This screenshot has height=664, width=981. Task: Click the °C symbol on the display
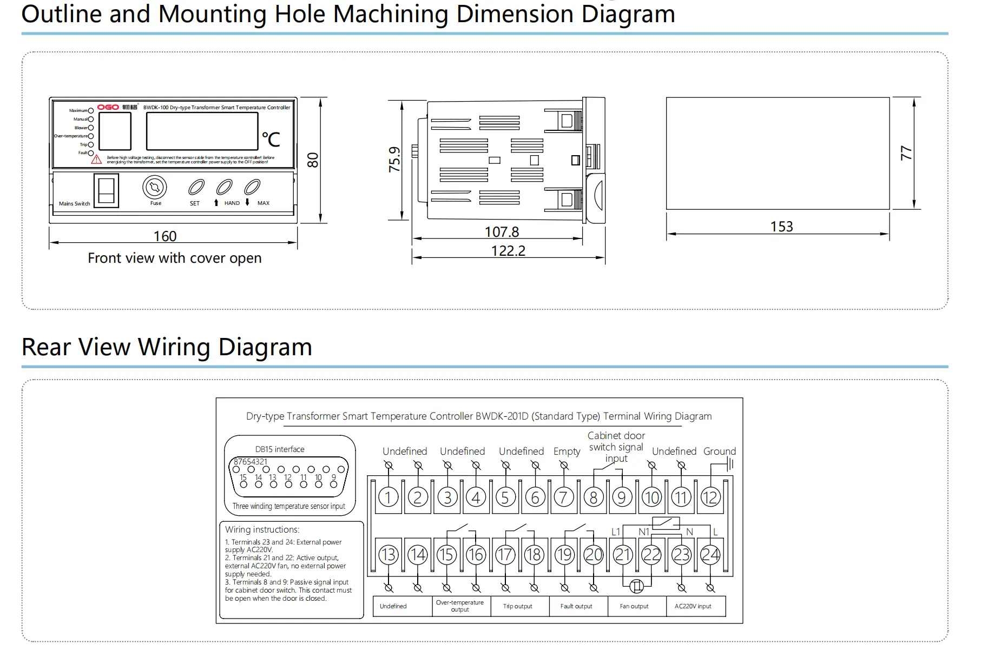(271, 140)
